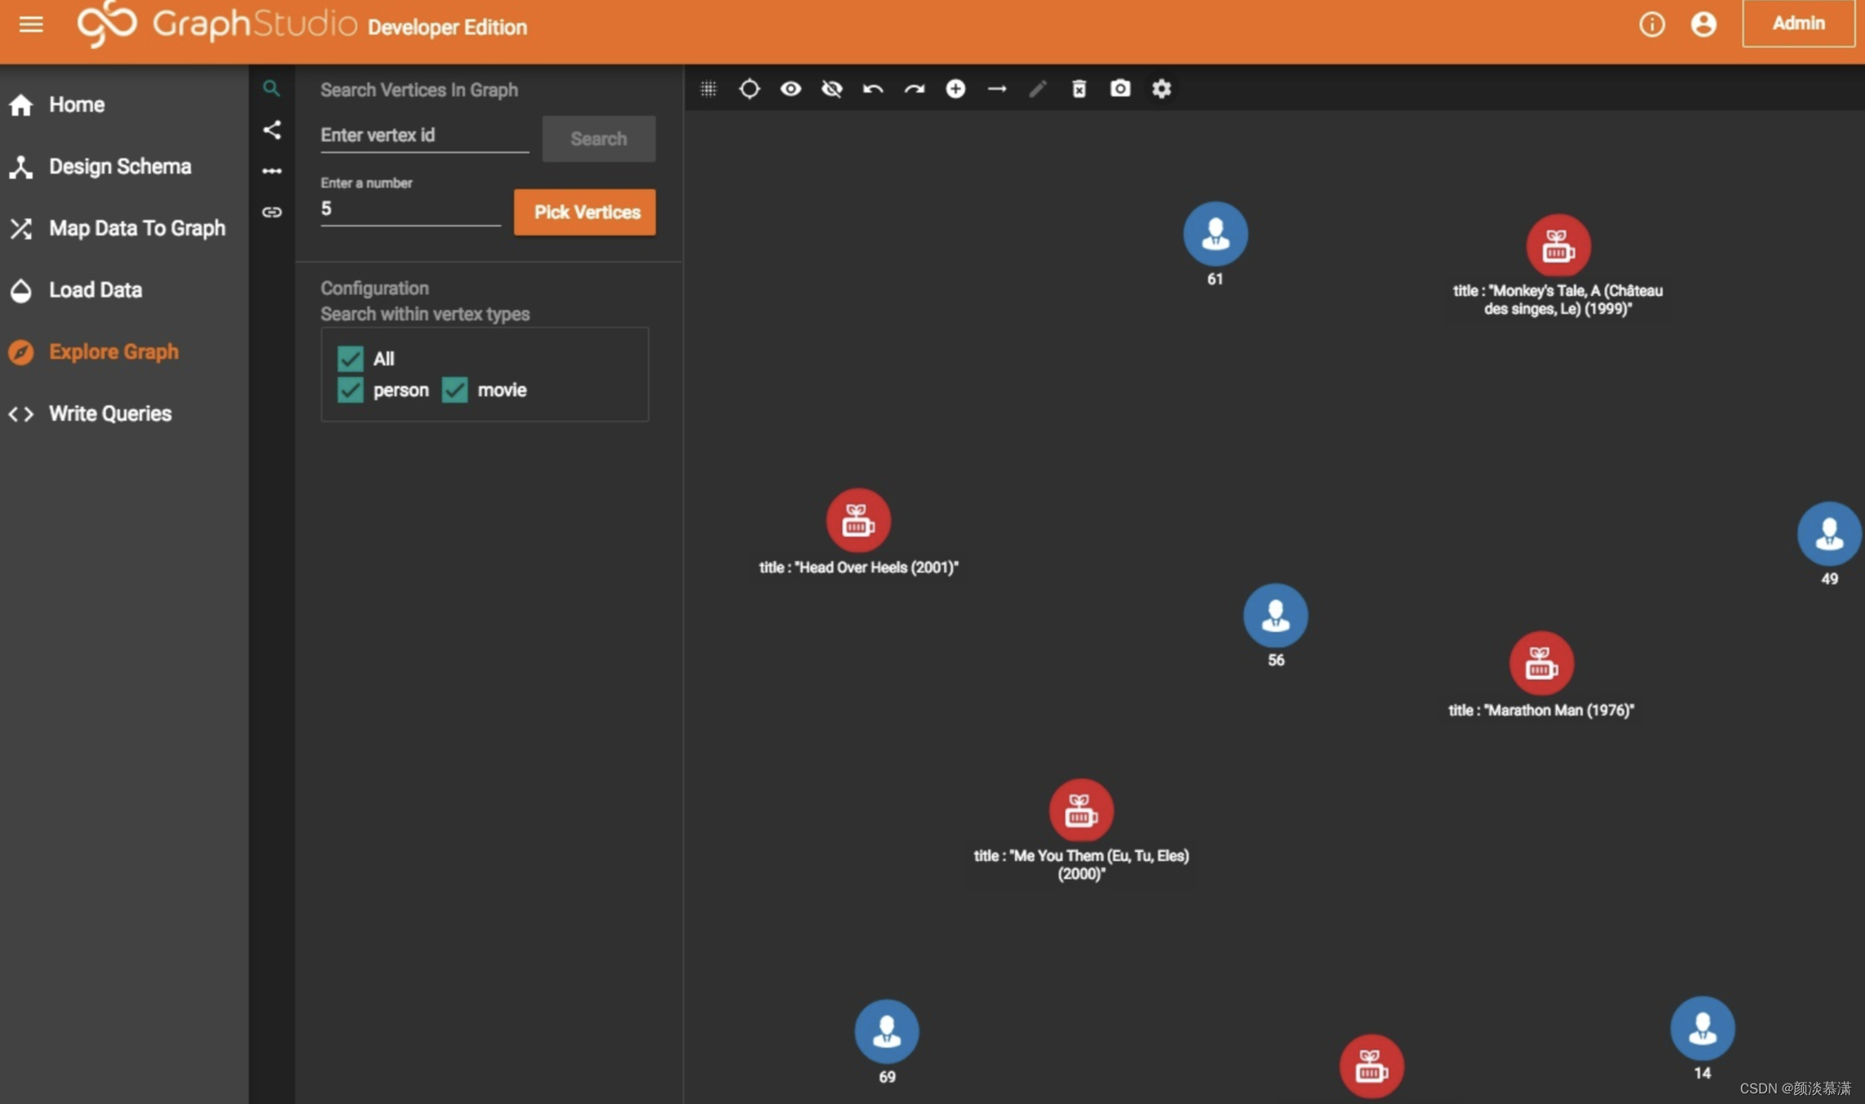Click the show eye icon
1865x1104 pixels.
coord(791,89)
